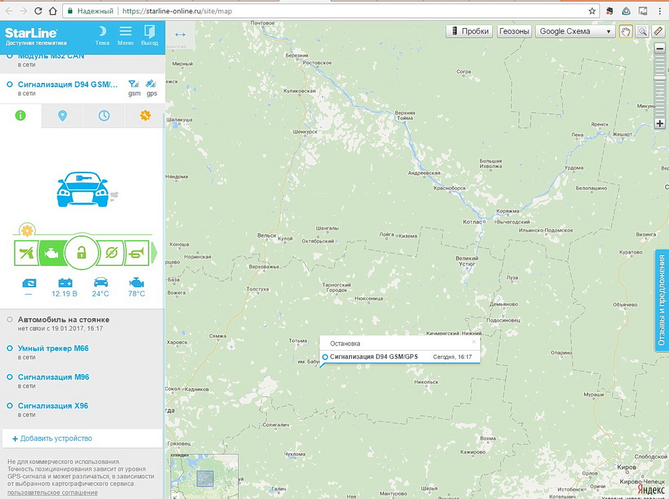Select device Сигнализация D94 GSM in list
This screenshot has height=499, width=669.
pos(68,84)
